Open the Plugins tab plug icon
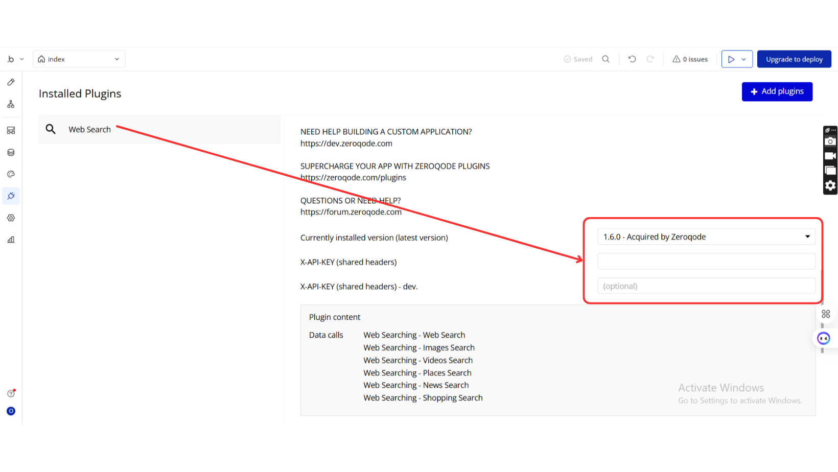Screen dimensions: 838x472 tap(11, 196)
